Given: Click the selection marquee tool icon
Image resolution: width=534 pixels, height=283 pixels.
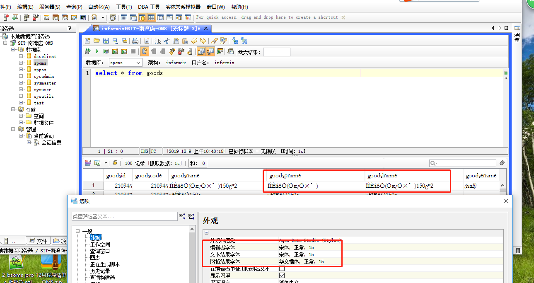Looking at the screenshot, I should [157, 41].
